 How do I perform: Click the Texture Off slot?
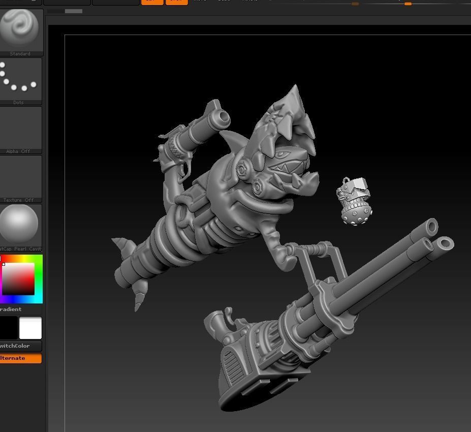(20, 179)
